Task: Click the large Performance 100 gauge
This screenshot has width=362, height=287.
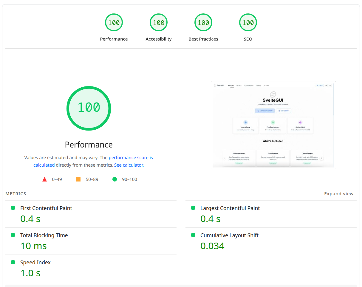Action: [89, 108]
